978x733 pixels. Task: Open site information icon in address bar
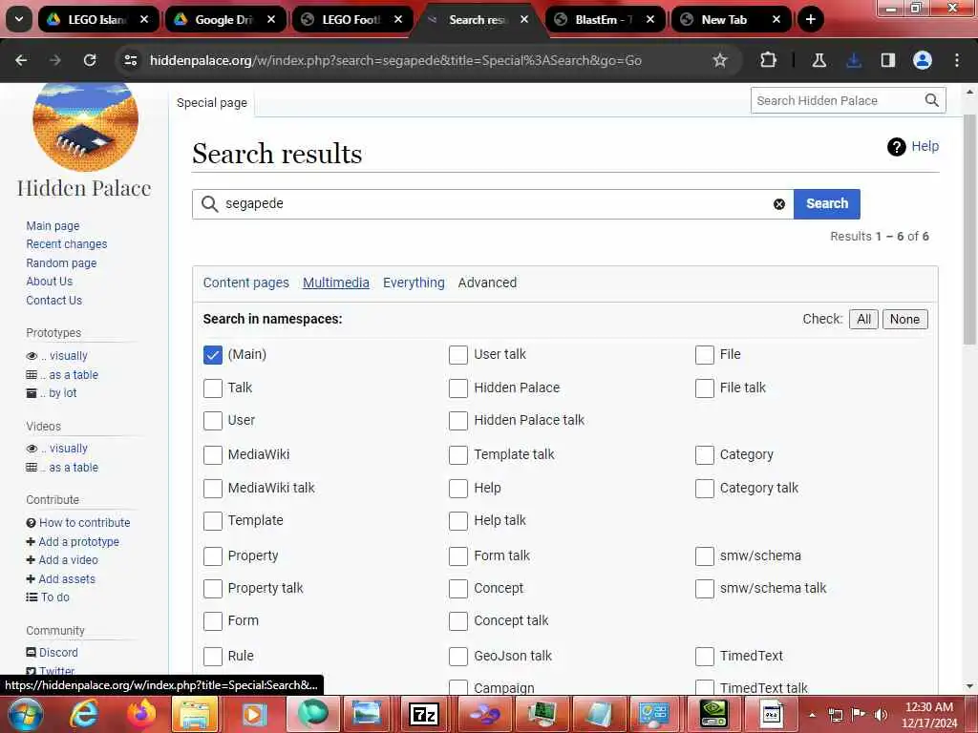point(130,60)
